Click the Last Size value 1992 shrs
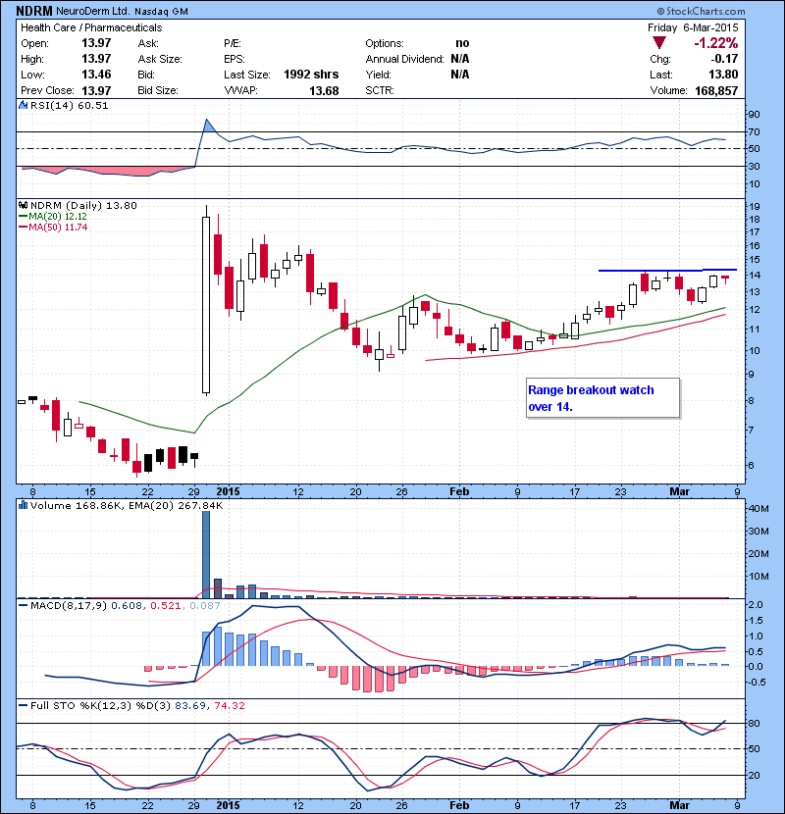This screenshot has width=785, height=814. click(311, 75)
